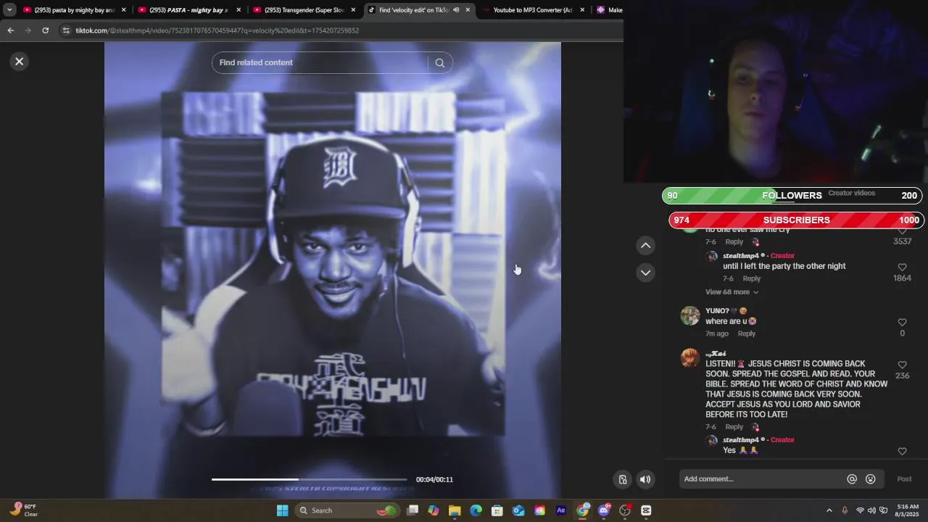This screenshot has height=522, width=928.
Task: Reply to 'no one ever saw me cry' comment
Action: tap(734, 241)
